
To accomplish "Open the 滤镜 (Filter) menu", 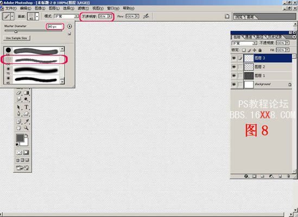I will tap(83, 8).
